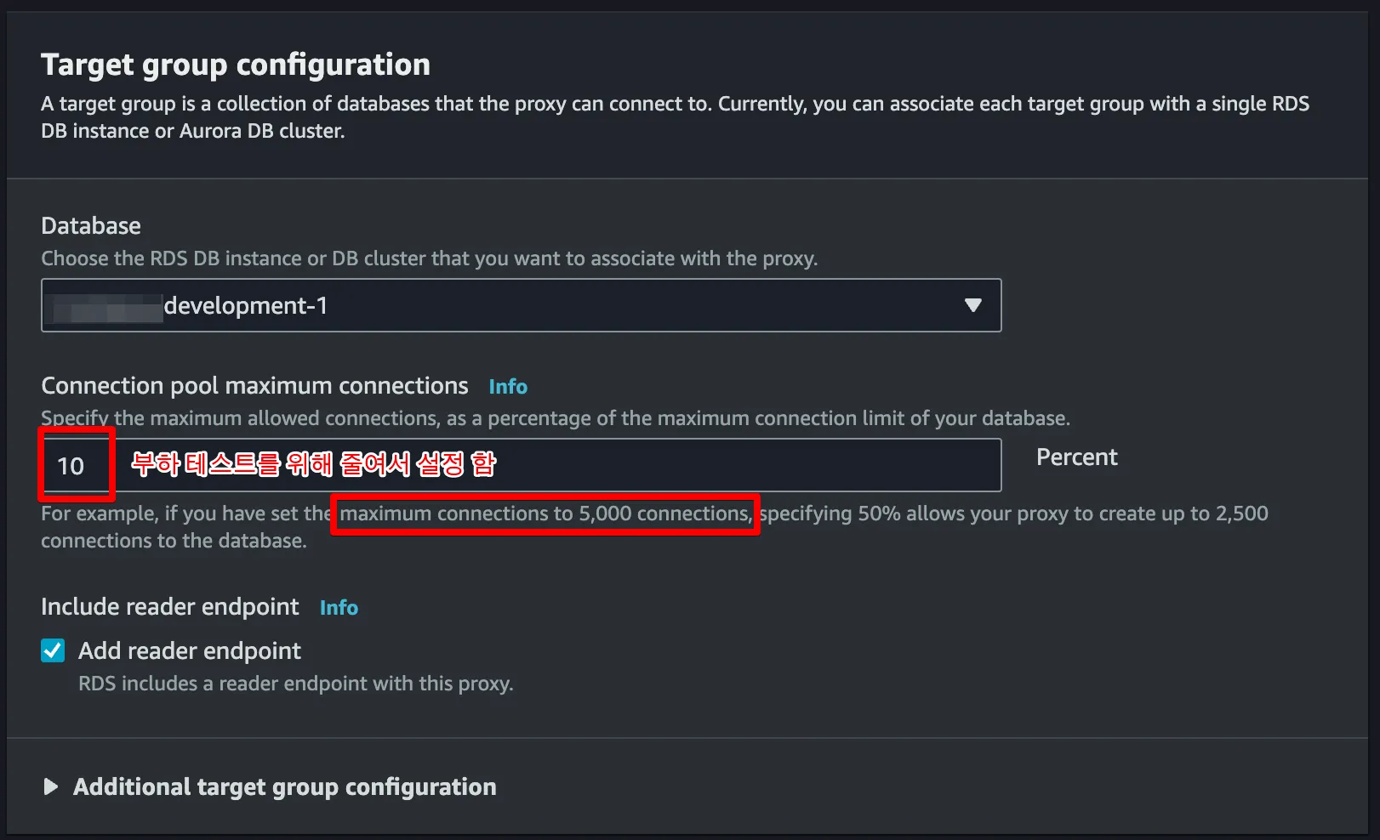Click the Database dropdown arrow icon

(x=972, y=305)
